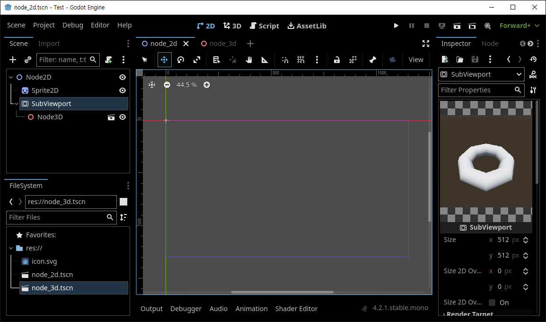This screenshot has height=322, width=546.
Task: Open the Forward+ renderer dropdown
Action: pyautogui.click(x=520, y=26)
